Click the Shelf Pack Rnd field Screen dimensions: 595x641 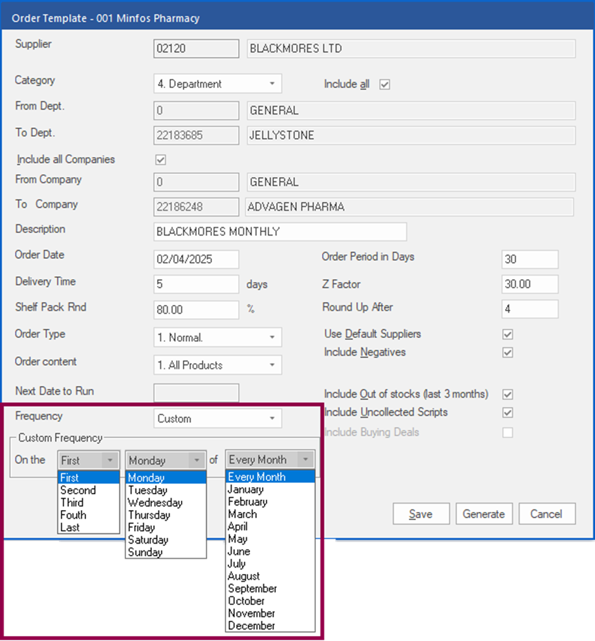coord(196,309)
